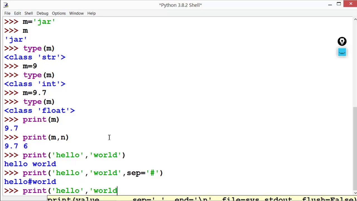357x201 pixels.
Task: Click the output 9.7 6
Action: tap(16, 146)
